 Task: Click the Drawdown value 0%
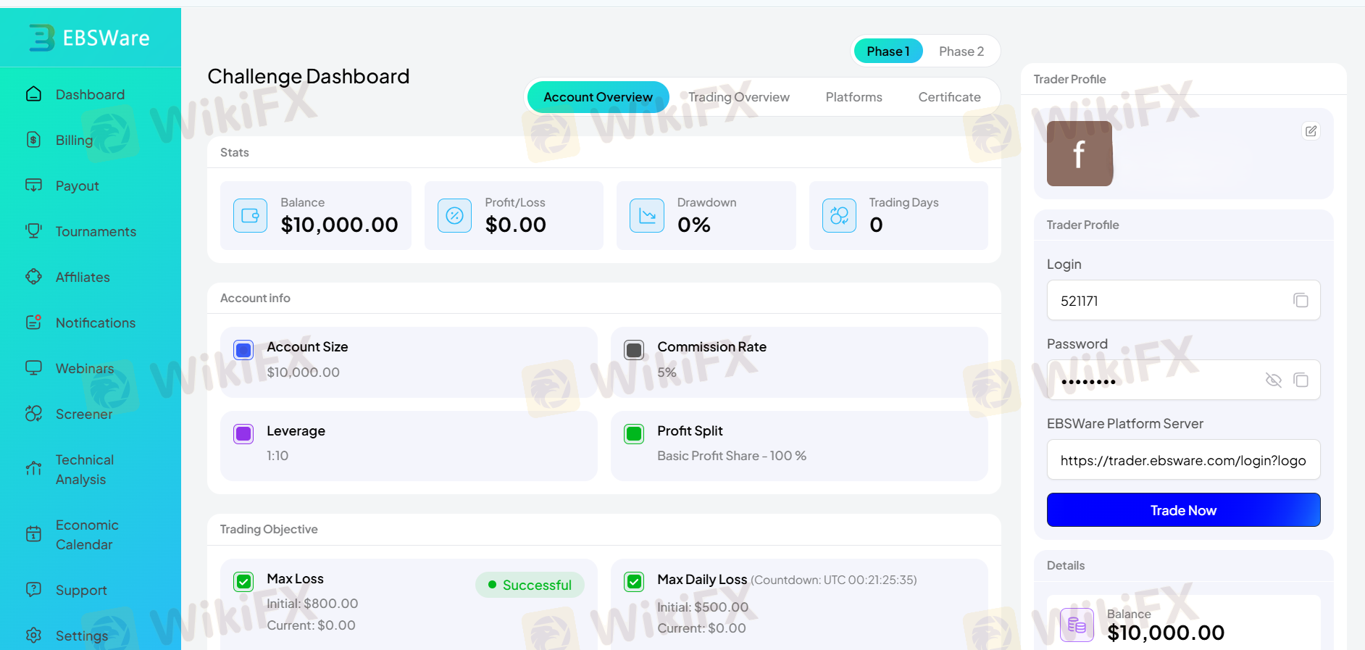pos(693,225)
